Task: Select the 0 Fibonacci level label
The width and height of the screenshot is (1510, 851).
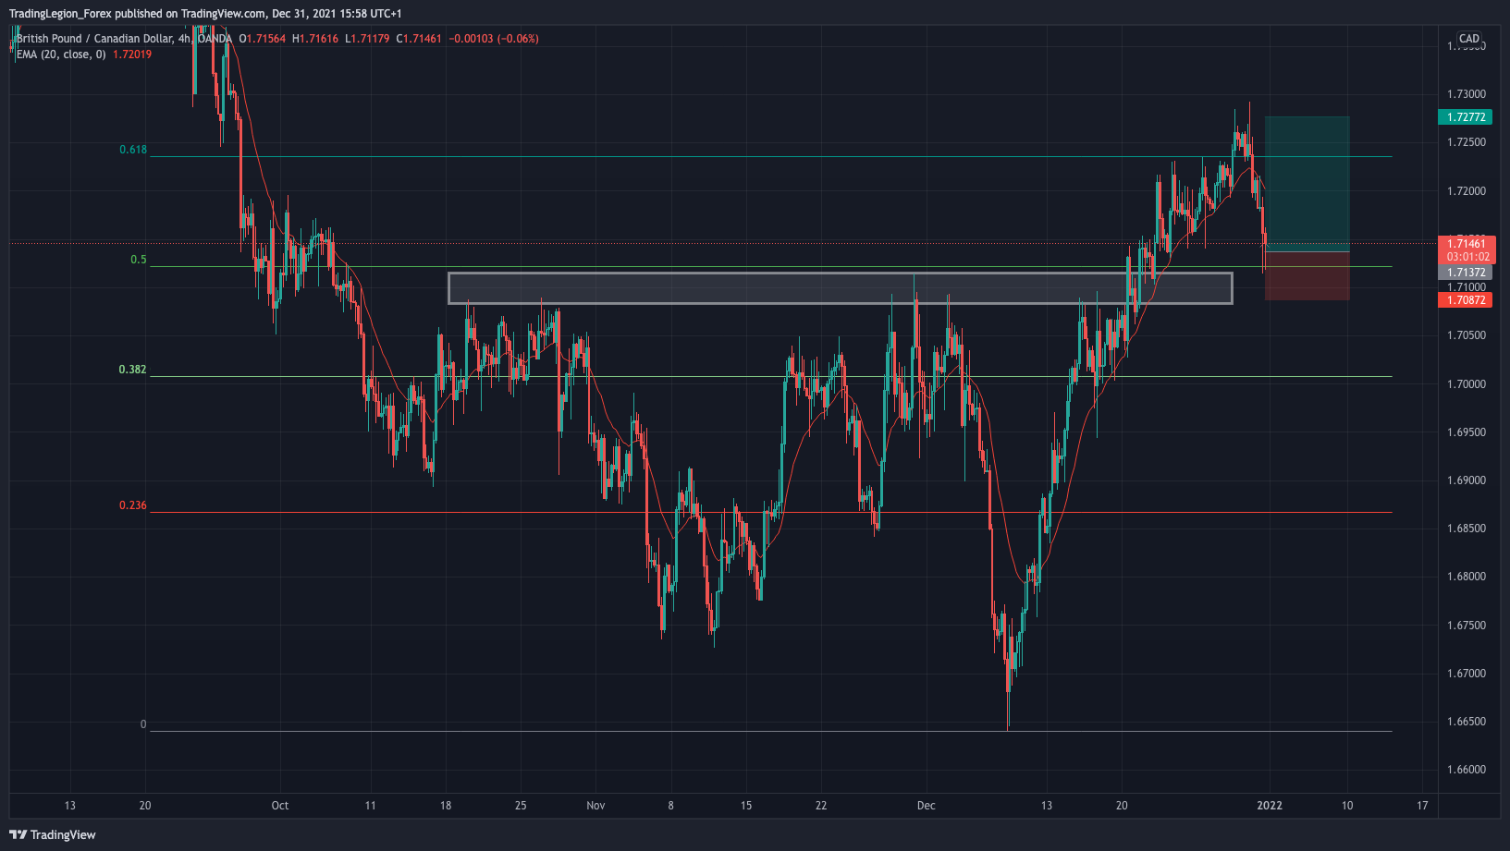Action: coord(143,724)
